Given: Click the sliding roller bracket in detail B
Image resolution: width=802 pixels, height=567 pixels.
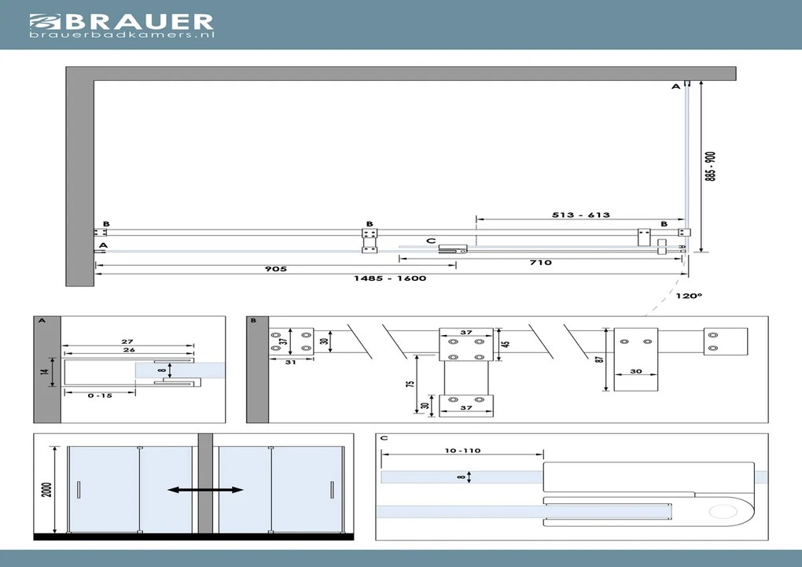Looking at the screenshot, I should click(x=468, y=346).
